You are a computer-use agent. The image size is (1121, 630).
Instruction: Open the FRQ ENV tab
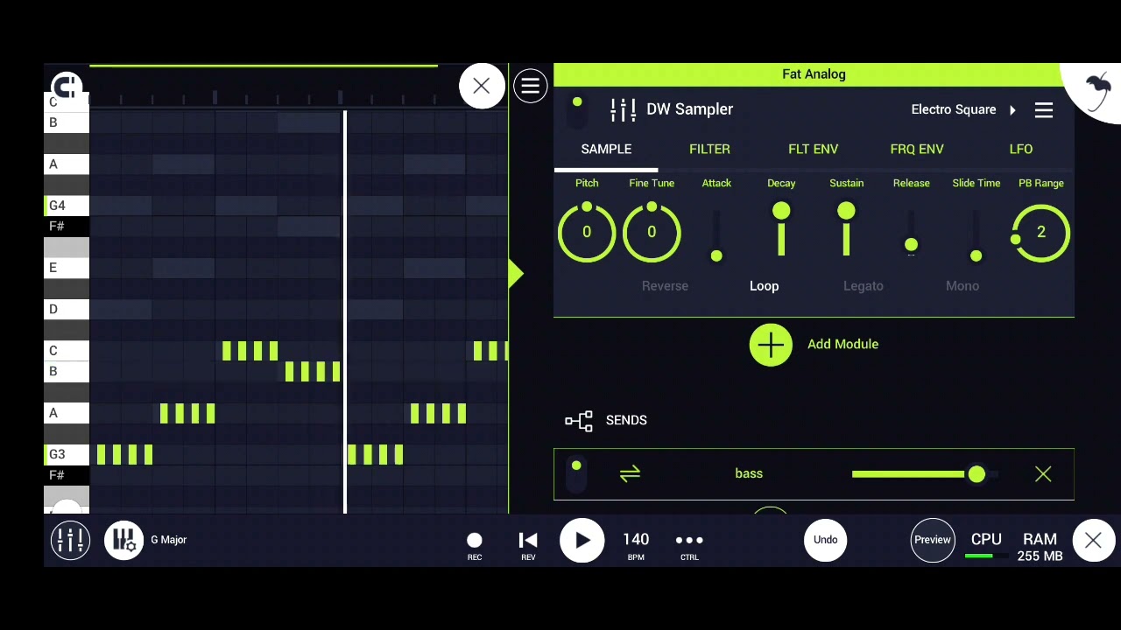pyautogui.click(x=917, y=150)
